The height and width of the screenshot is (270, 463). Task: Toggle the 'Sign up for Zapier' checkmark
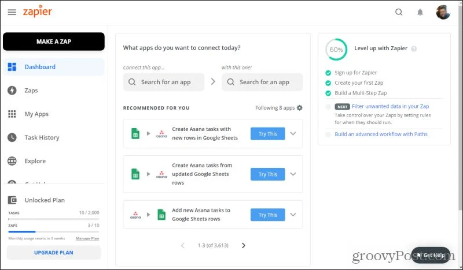coord(328,73)
